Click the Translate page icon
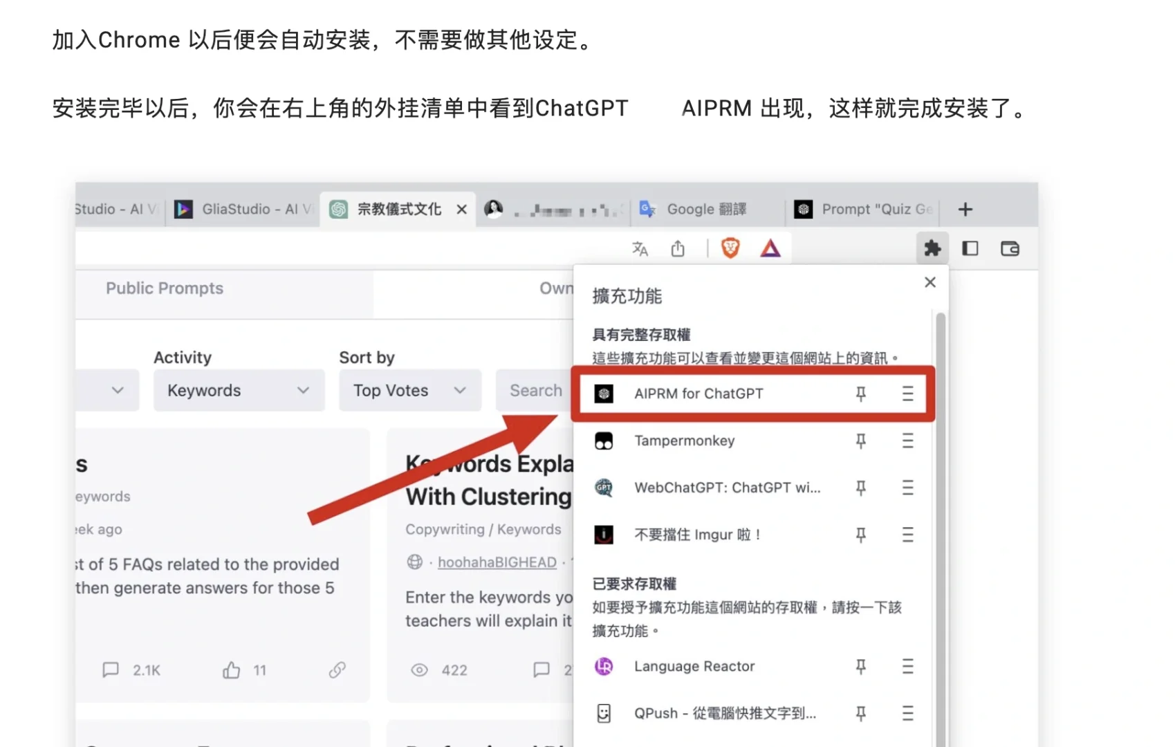The height and width of the screenshot is (747, 1175). tap(640, 248)
